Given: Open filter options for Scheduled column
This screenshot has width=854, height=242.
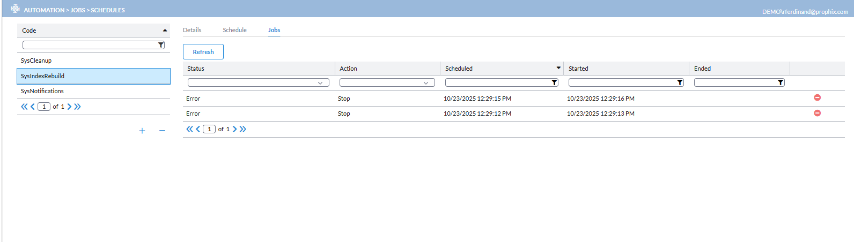Looking at the screenshot, I should (x=554, y=83).
